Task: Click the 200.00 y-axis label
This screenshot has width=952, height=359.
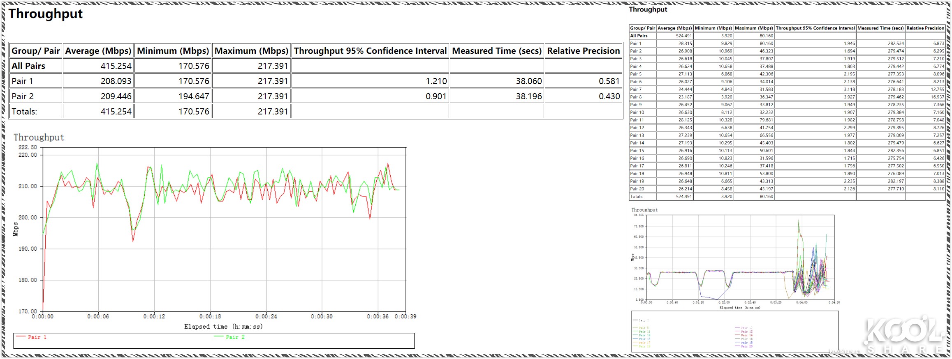Action: coord(28,217)
